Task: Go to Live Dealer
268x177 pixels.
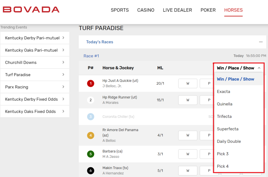Action: click(x=177, y=10)
